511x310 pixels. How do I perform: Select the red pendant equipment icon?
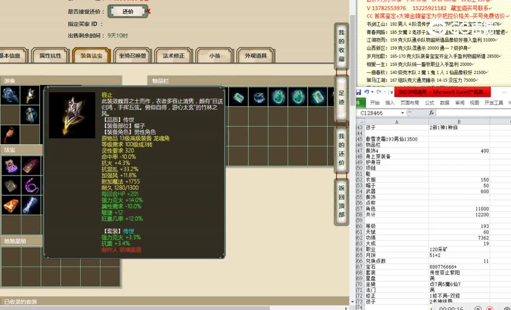click(x=10, y=134)
